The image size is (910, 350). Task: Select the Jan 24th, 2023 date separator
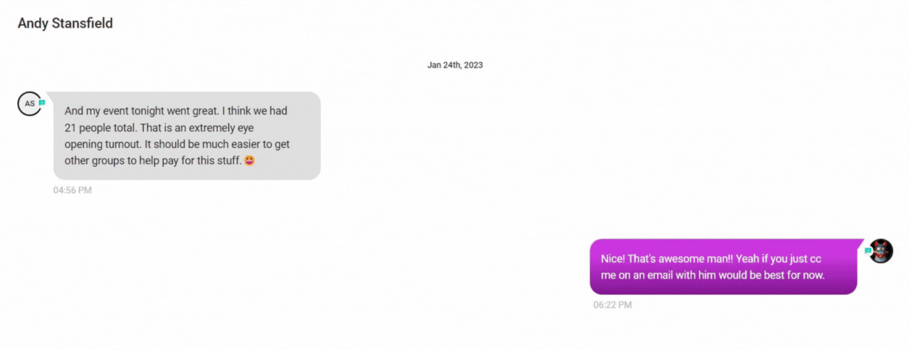(455, 65)
